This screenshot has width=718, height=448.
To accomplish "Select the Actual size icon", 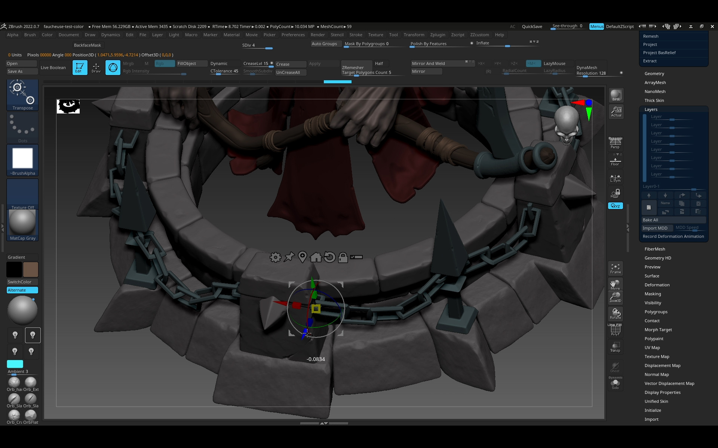I will click(x=616, y=111).
